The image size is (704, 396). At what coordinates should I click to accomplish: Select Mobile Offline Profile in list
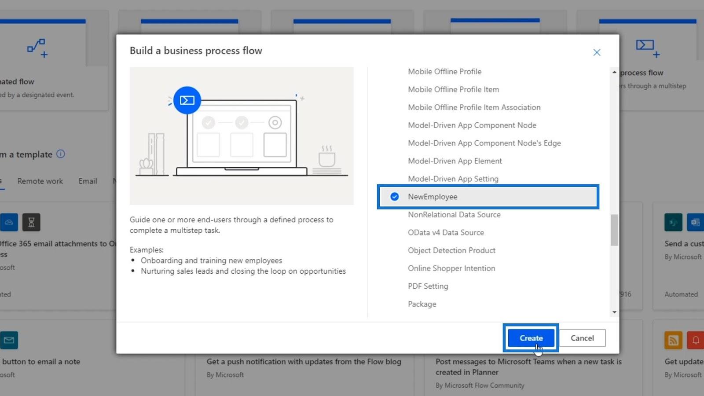444,71
